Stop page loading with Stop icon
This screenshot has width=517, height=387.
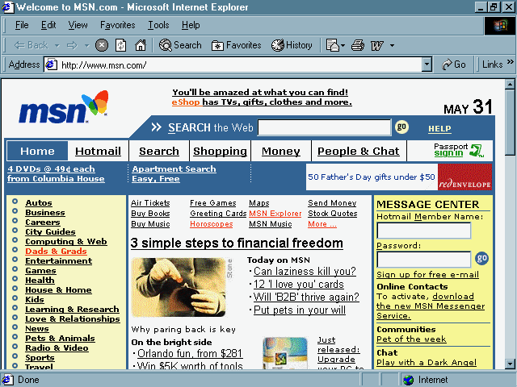pos(102,45)
